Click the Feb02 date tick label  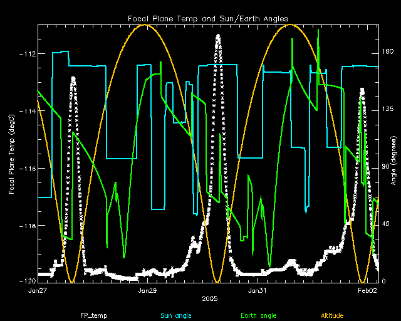click(367, 291)
